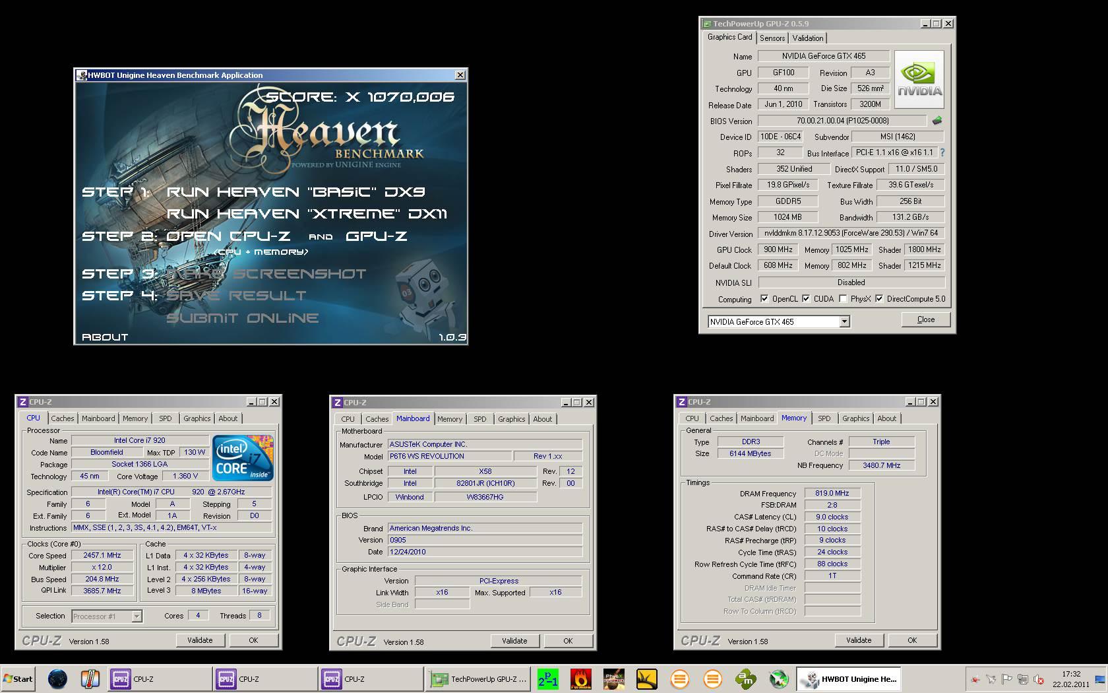Open the FurMark taskbar icon
This screenshot has width=1108, height=693.
tap(580, 678)
